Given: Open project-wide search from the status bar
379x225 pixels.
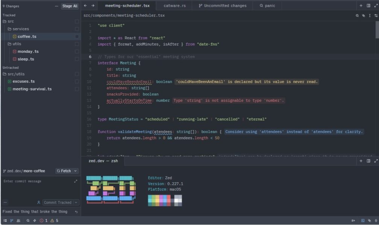Looking at the screenshot, I should 28,220.
